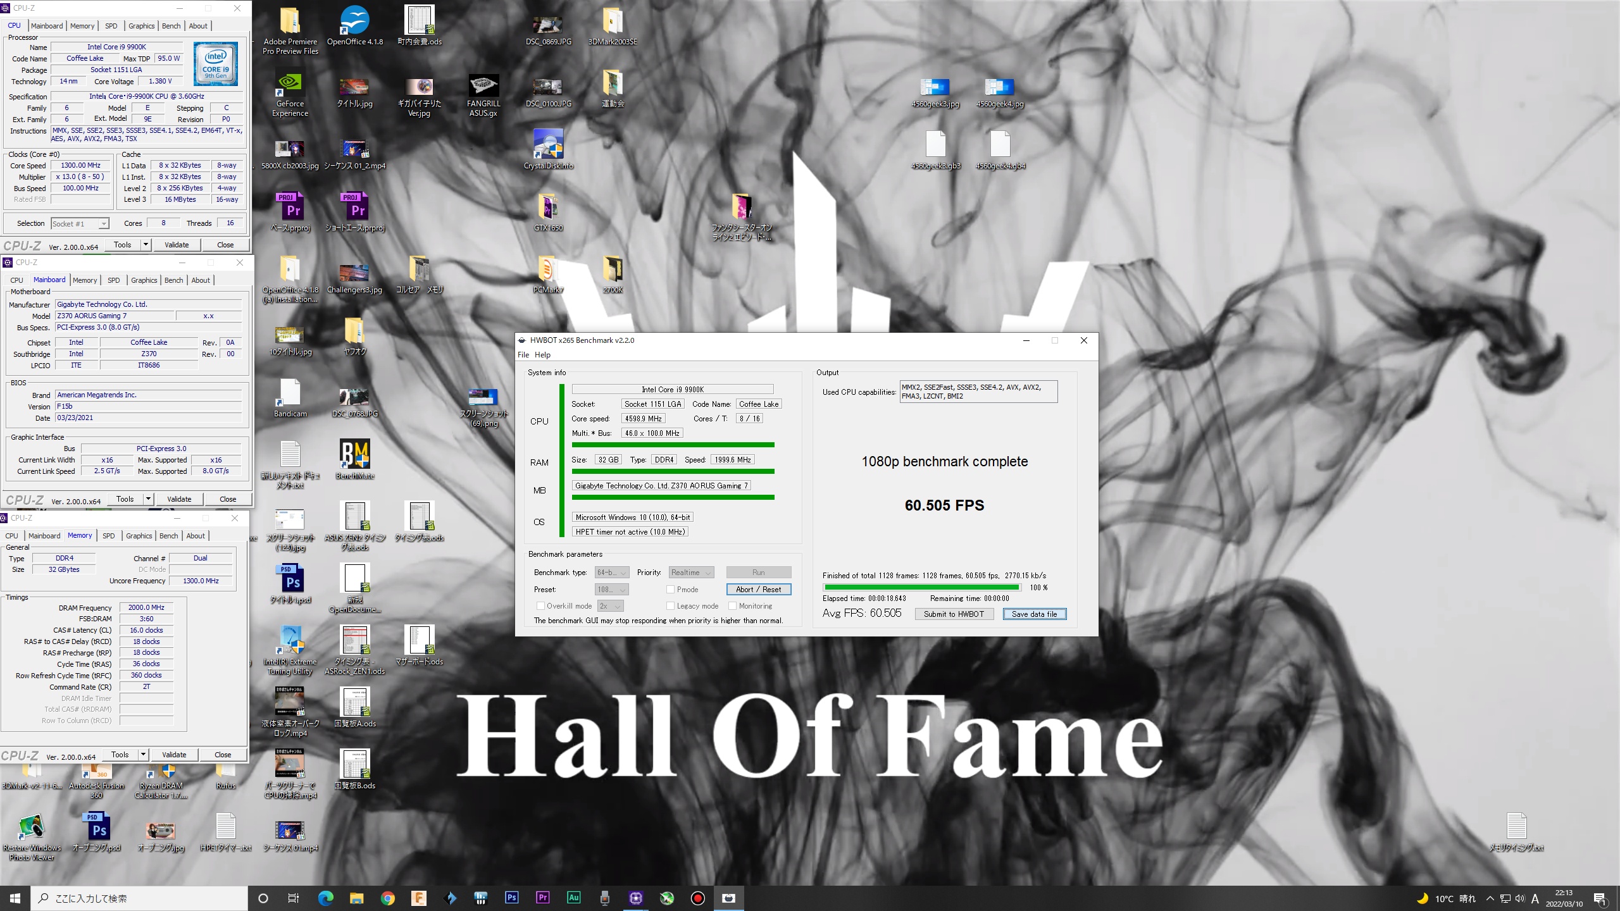Image resolution: width=1620 pixels, height=911 pixels.
Task: Click the benchmark progress bar at 100%
Action: [x=921, y=587]
